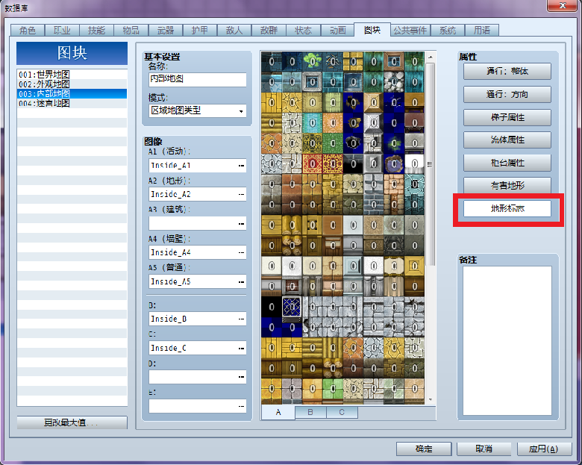Click the spider web tile in top row

[x=333, y=61]
